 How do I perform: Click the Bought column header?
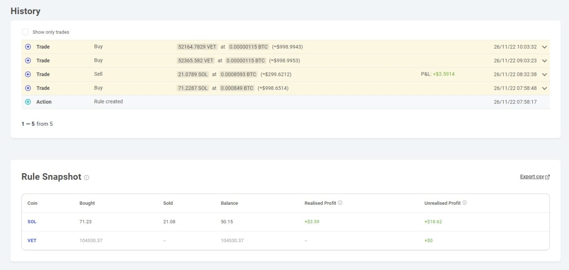click(x=87, y=203)
